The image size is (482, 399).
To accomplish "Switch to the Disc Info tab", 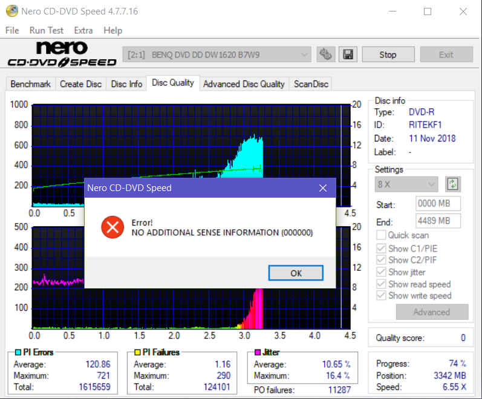I will tap(126, 84).
